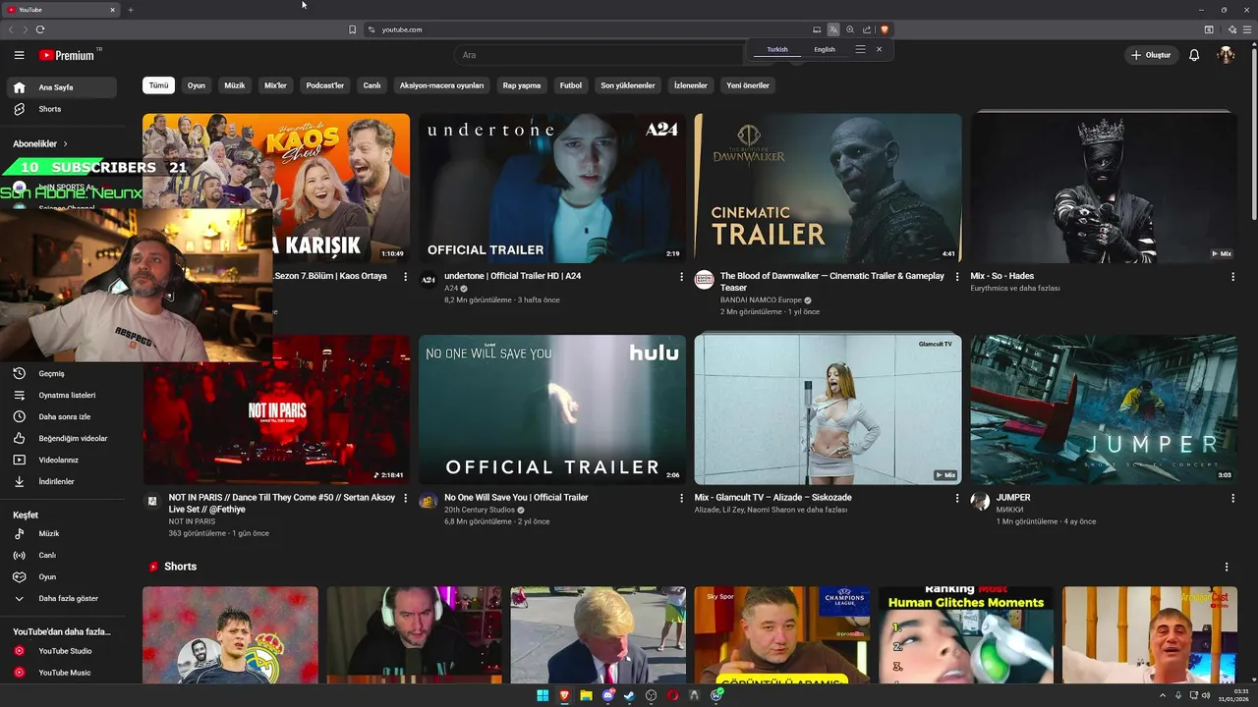Select the Futbol filter chip

point(571,85)
